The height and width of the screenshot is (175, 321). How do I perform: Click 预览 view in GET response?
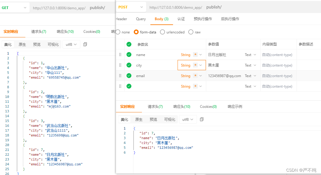pos(37,44)
